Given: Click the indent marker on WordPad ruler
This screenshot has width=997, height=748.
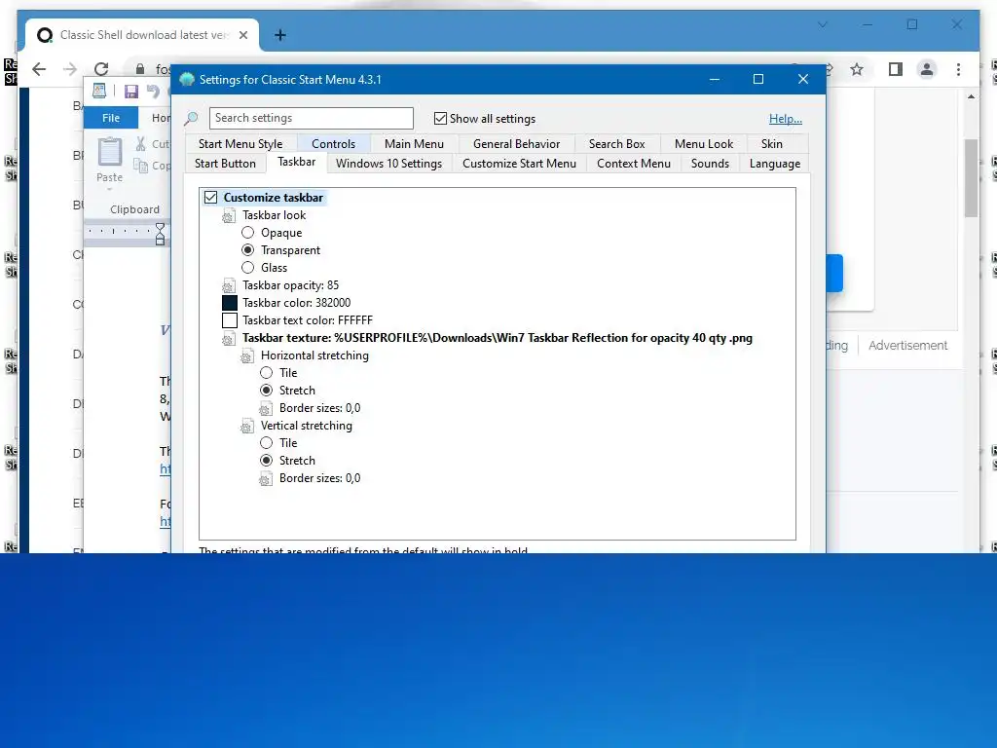Looking at the screenshot, I should coord(161,234).
